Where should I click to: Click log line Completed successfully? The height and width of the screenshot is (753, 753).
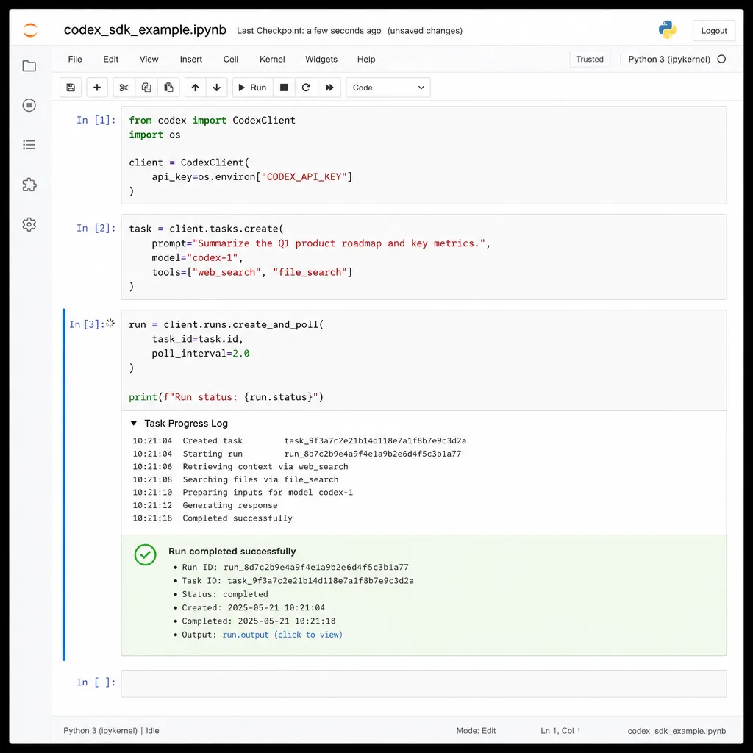[x=213, y=518]
